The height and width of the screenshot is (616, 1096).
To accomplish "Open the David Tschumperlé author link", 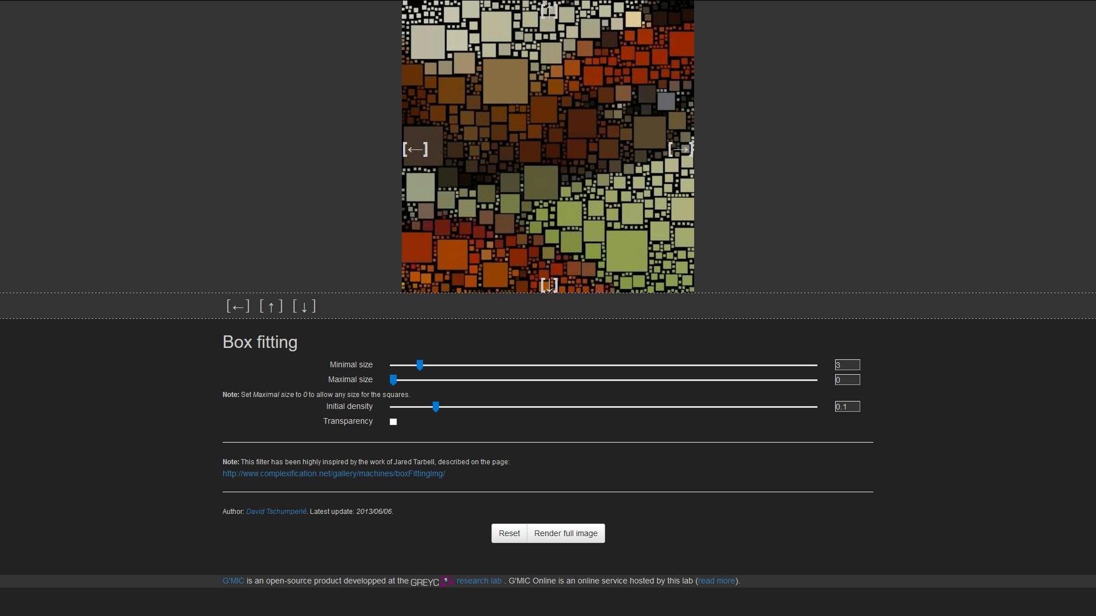I will (x=276, y=512).
